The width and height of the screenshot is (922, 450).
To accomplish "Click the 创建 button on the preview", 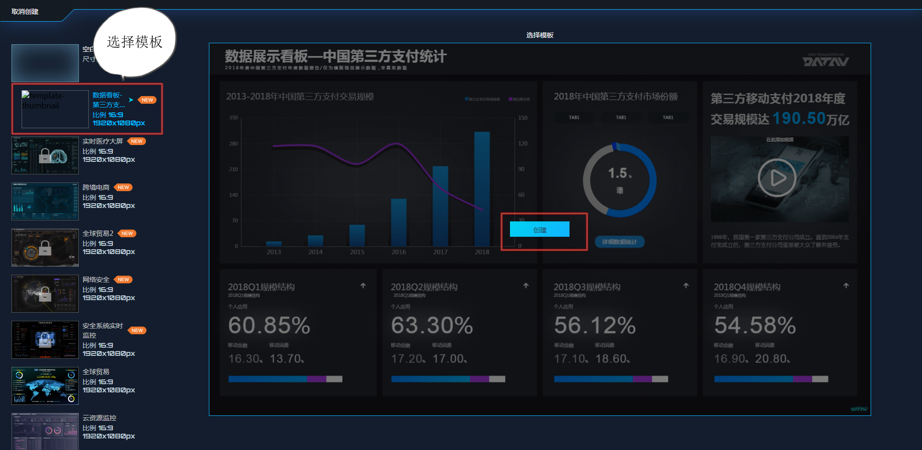I will click(539, 230).
